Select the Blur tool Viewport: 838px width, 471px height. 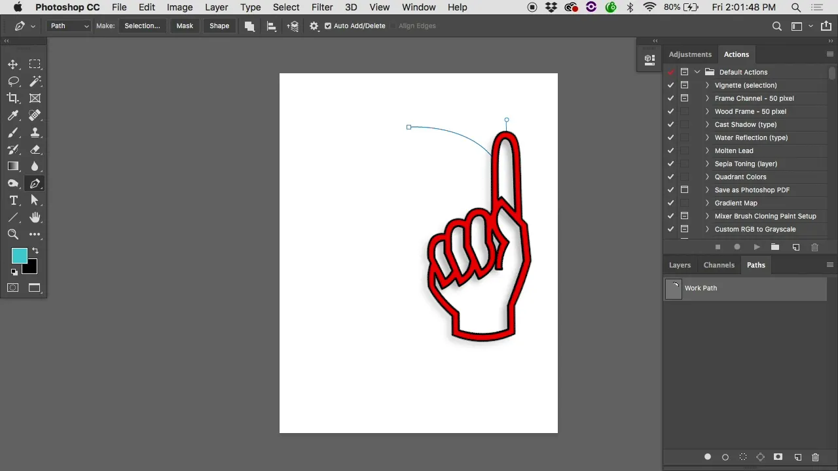pyautogui.click(x=35, y=166)
